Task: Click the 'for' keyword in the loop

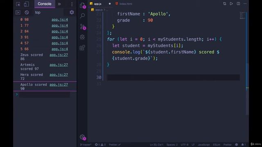Action: click(x=111, y=39)
